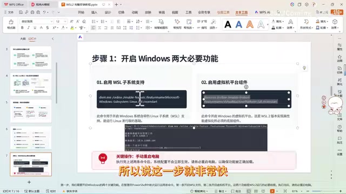The height and width of the screenshot is (194, 346).
Task: Switch to the 开始 (Home) ribbon tab
Action: 81,12
